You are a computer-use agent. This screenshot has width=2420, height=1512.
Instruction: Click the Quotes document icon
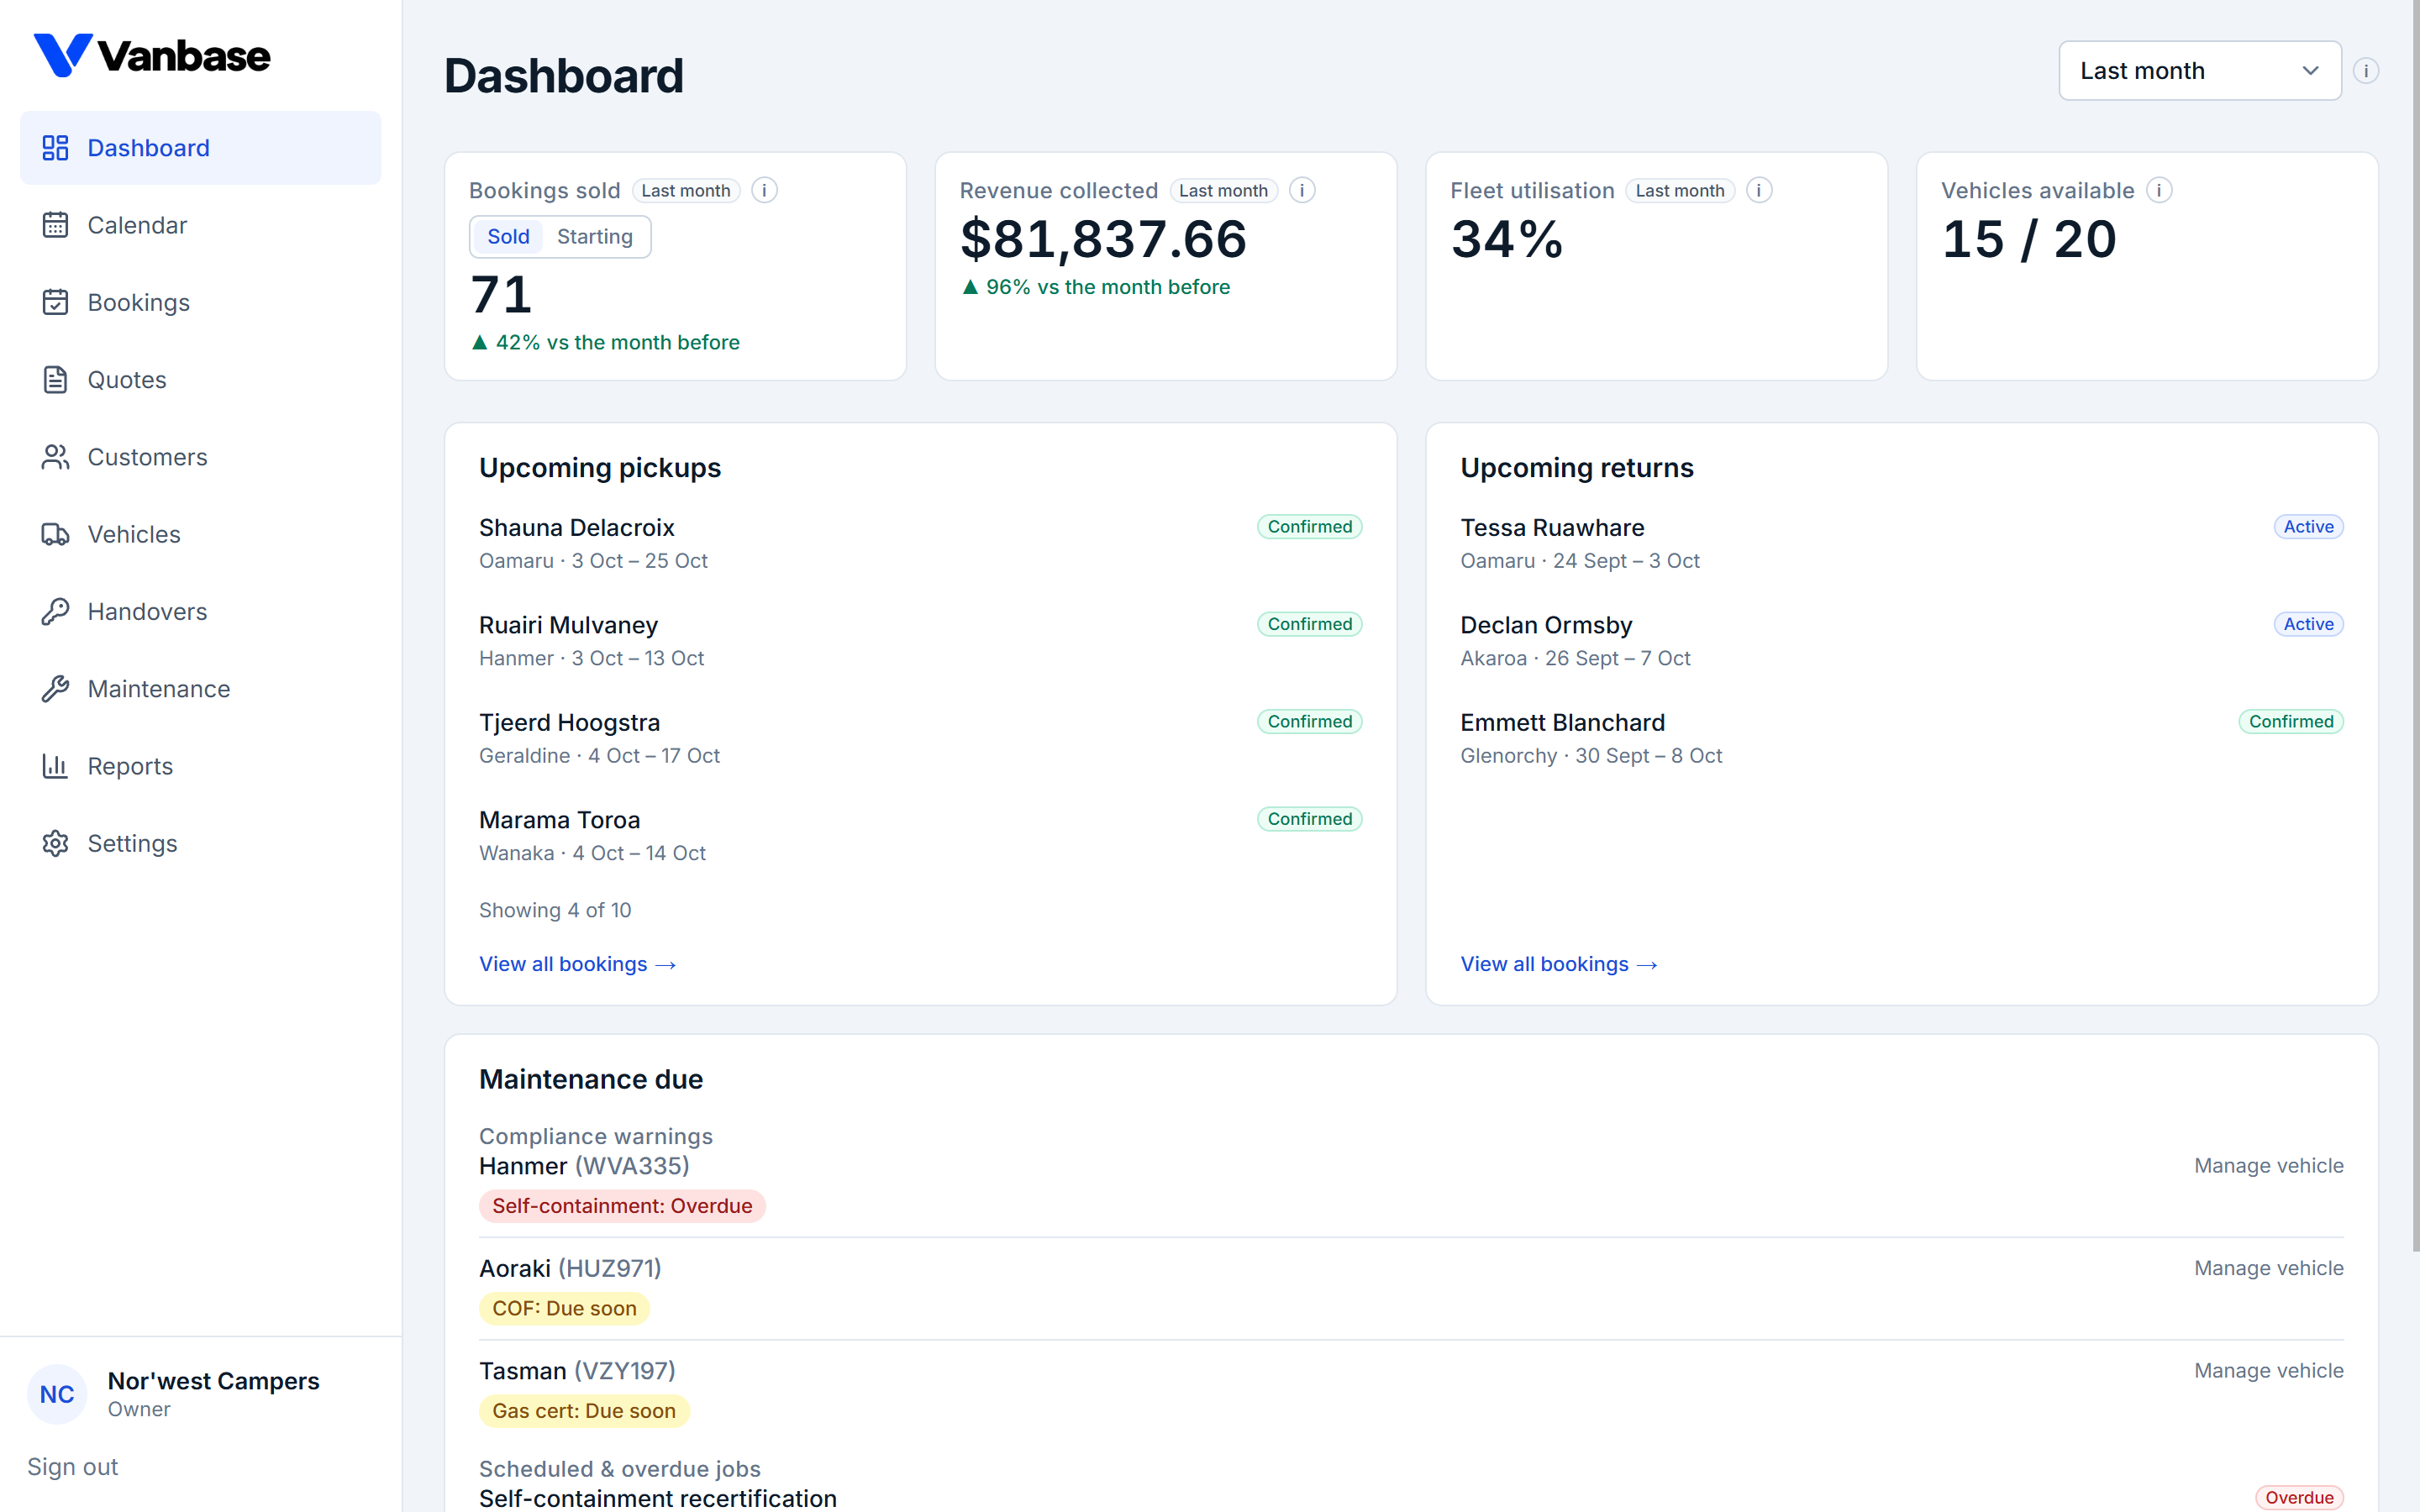coord(55,380)
